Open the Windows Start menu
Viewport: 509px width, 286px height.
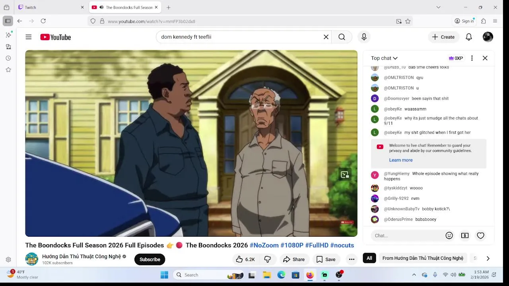(164, 275)
